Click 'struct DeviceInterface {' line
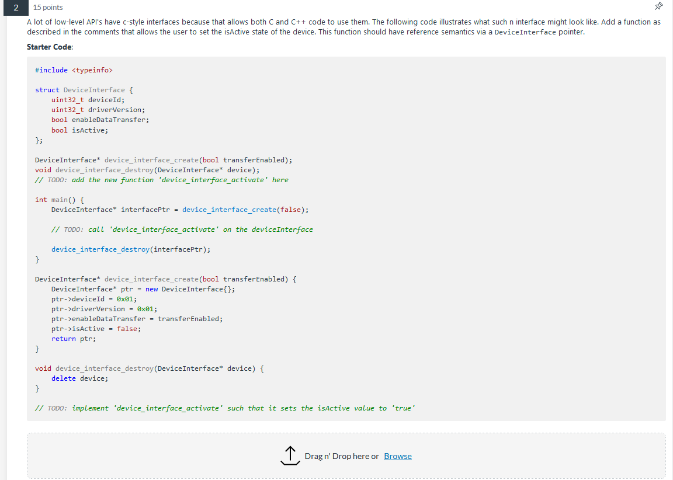The image size is (673, 480). tap(84, 90)
